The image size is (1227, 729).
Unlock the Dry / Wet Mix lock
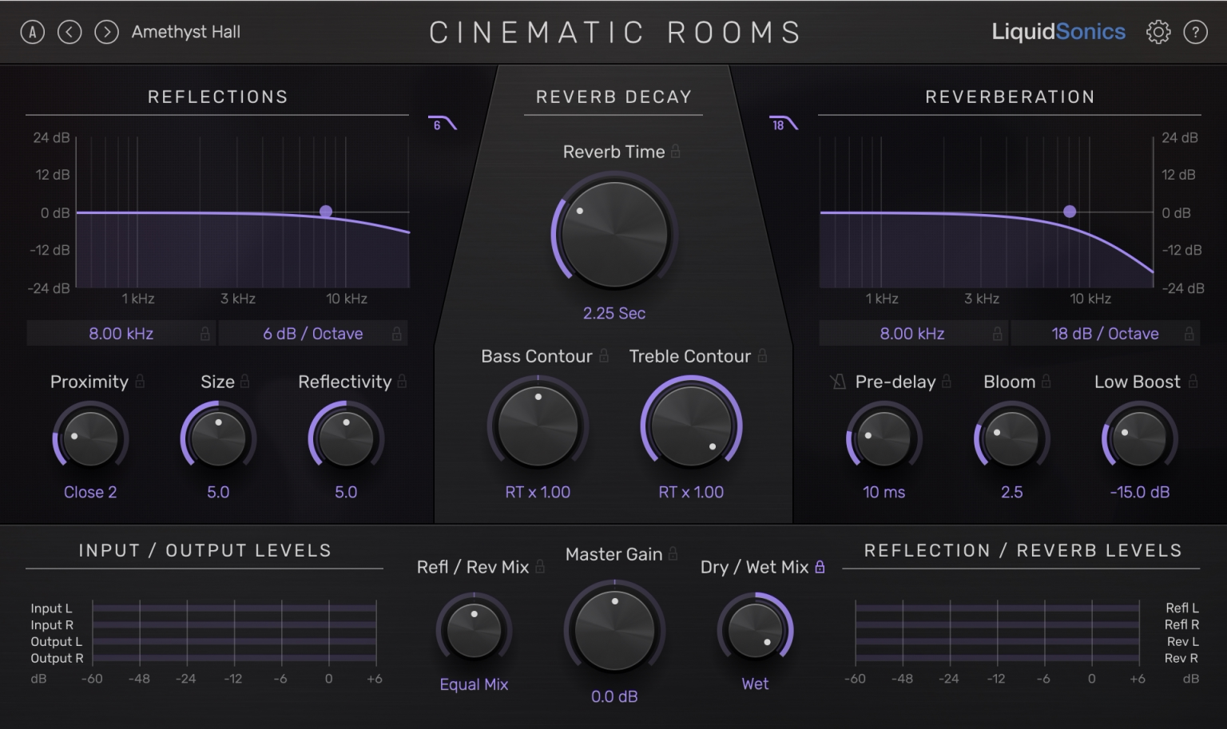pos(820,566)
